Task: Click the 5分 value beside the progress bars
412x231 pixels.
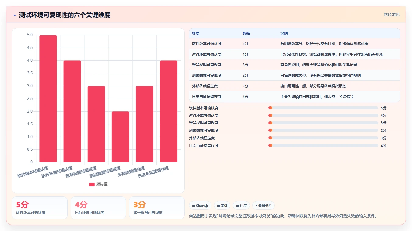Action: coord(383,108)
